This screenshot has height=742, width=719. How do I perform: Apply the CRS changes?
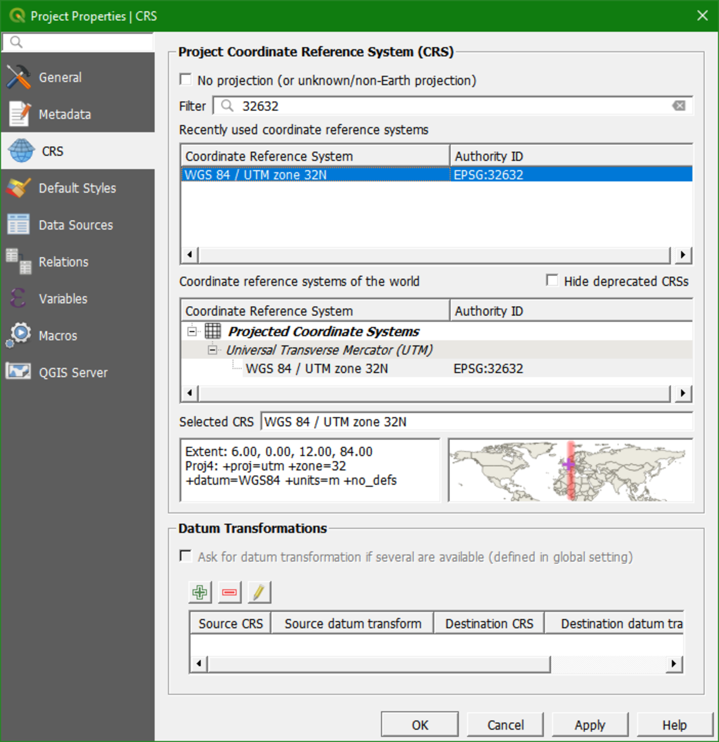coord(590,725)
